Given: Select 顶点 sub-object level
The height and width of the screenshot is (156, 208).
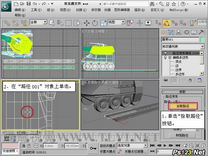Looking at the screenshot, I should click(178, 62).
